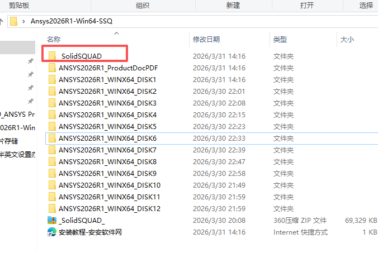Click the ANSYS2026R1_WINX64_DISK9 folder icon
The height and width of the screenshot is (253, 378).
[x=52, y=173]
